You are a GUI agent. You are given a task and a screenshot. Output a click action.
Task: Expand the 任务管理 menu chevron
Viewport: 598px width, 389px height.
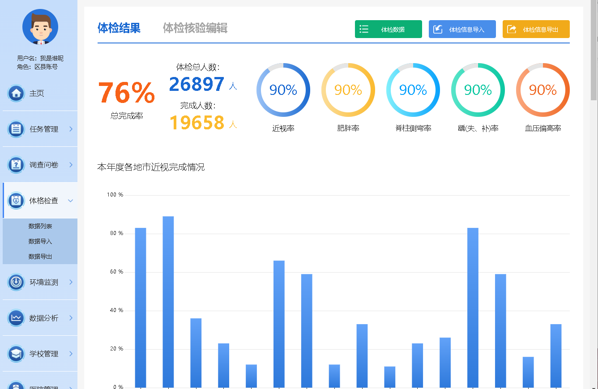[71, 129]
